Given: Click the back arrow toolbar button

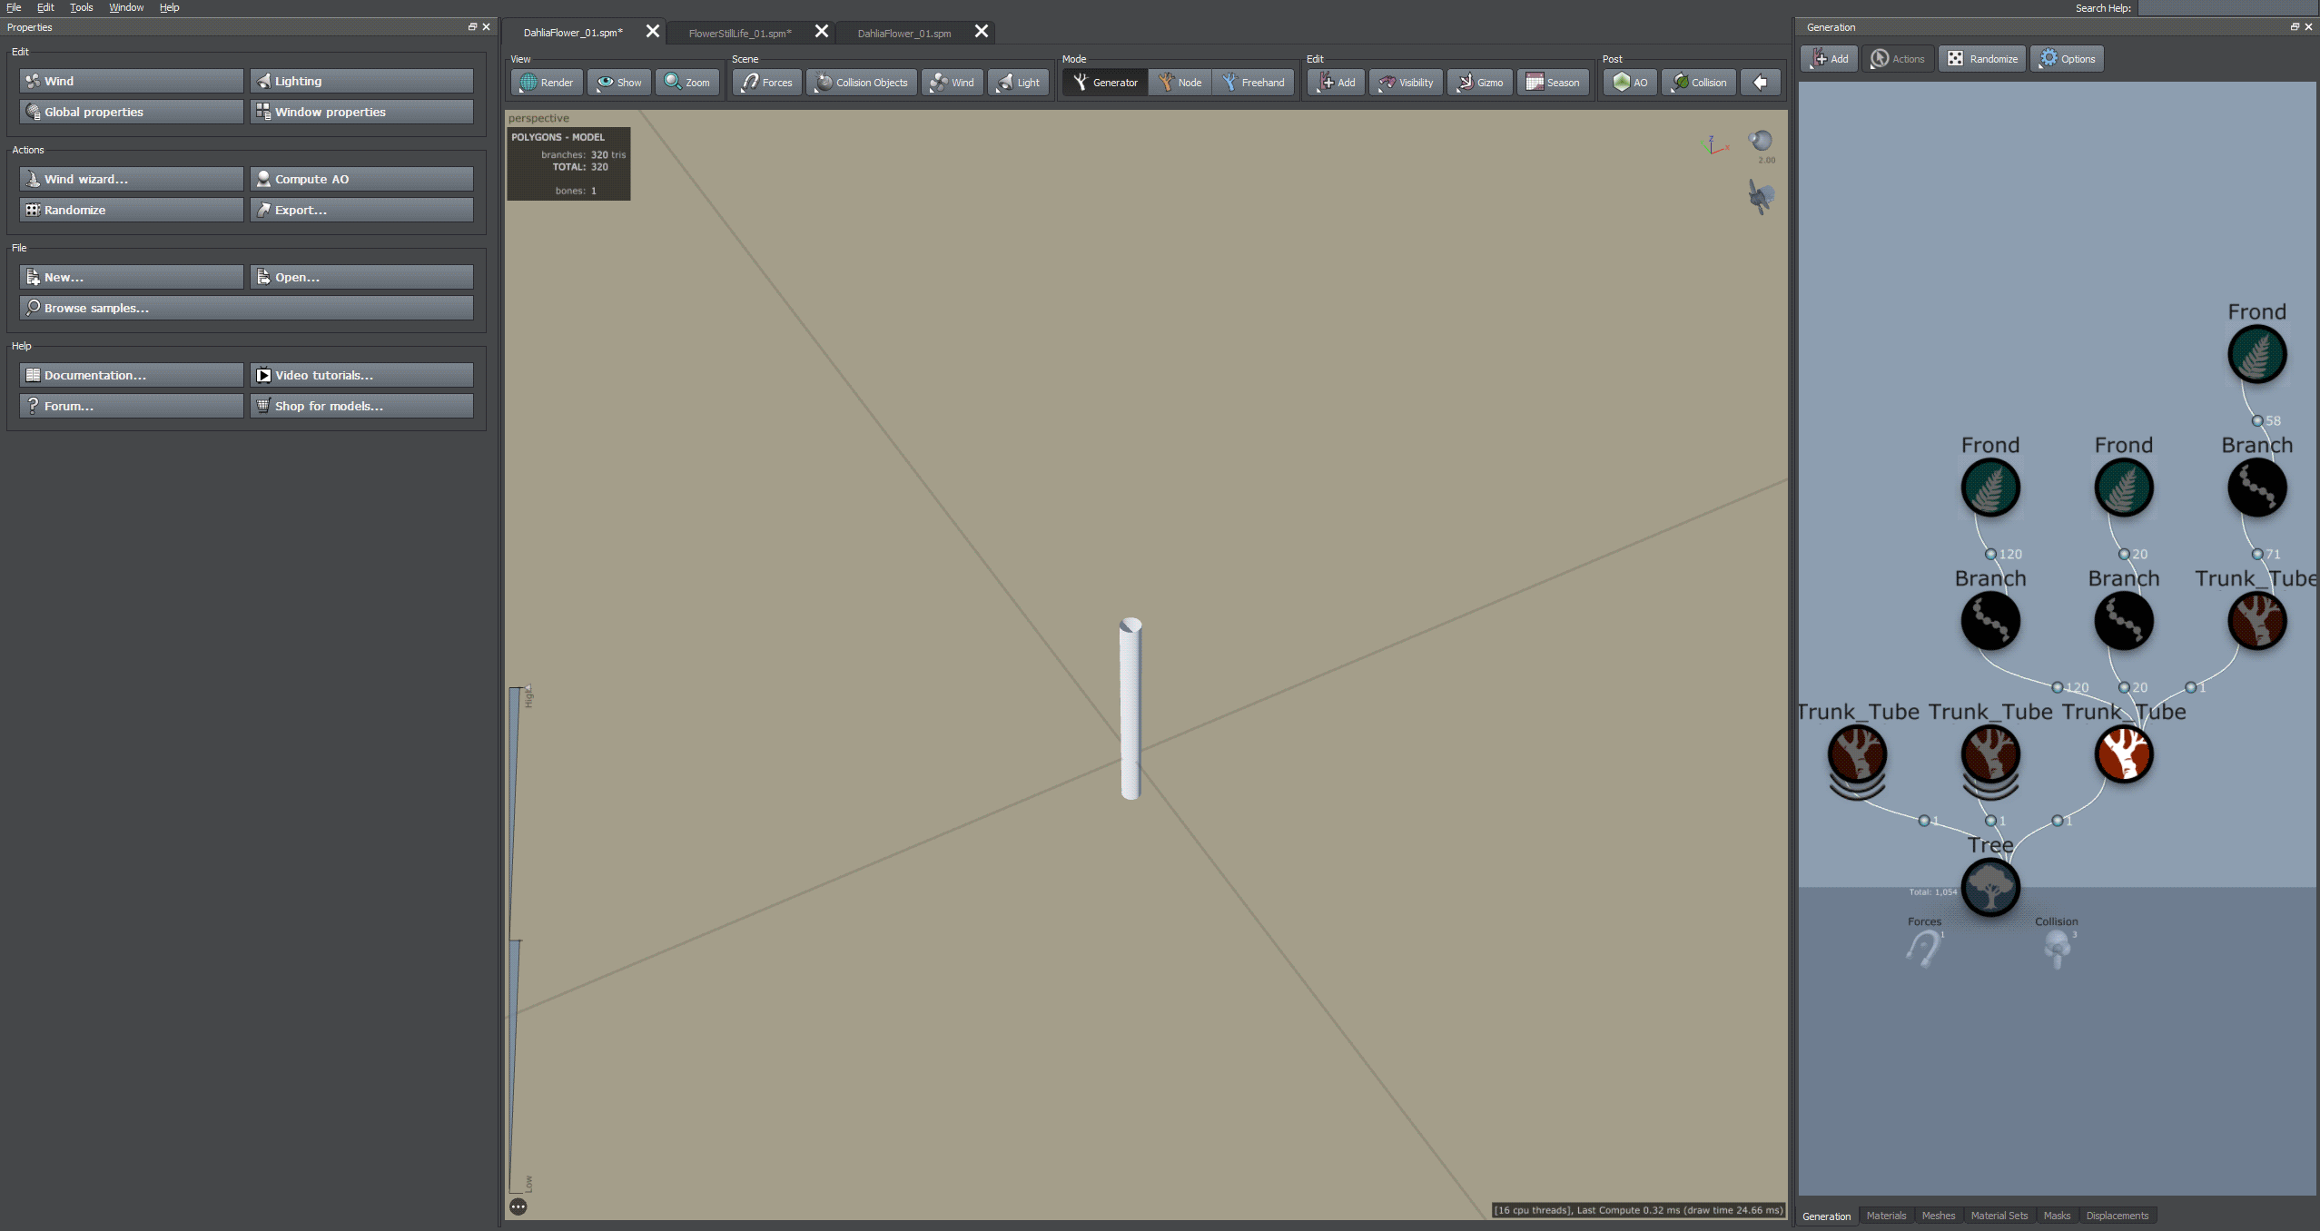Looking at the screenshot, I should 1760,82.
